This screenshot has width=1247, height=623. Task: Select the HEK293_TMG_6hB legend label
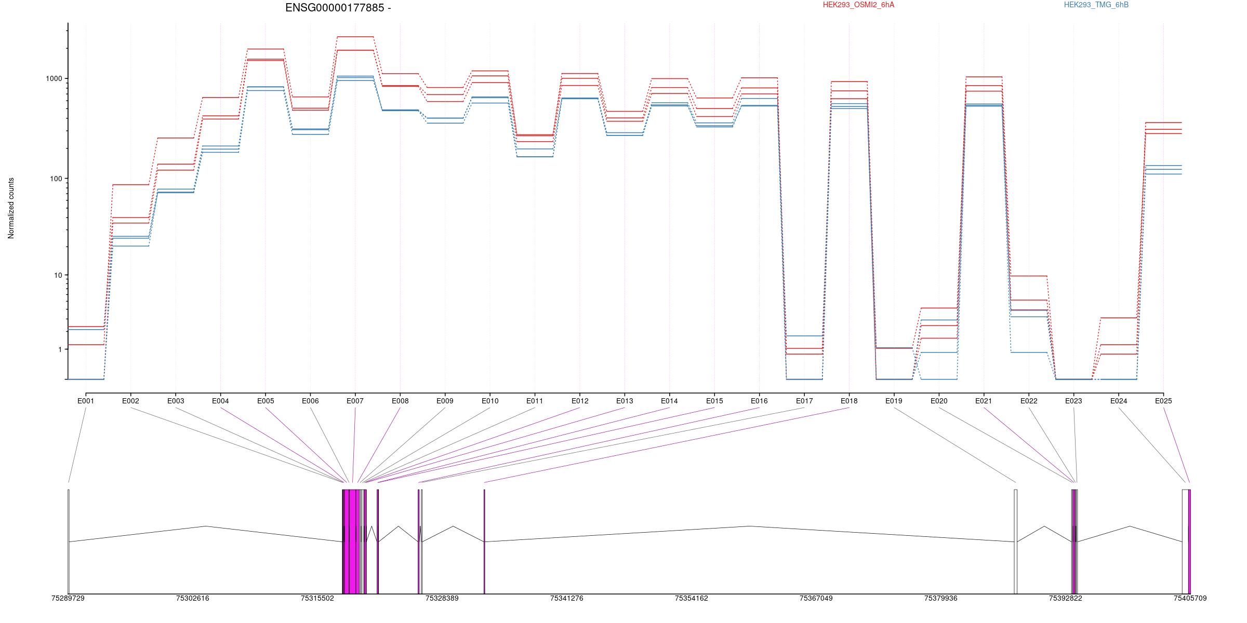point(1096,5)
